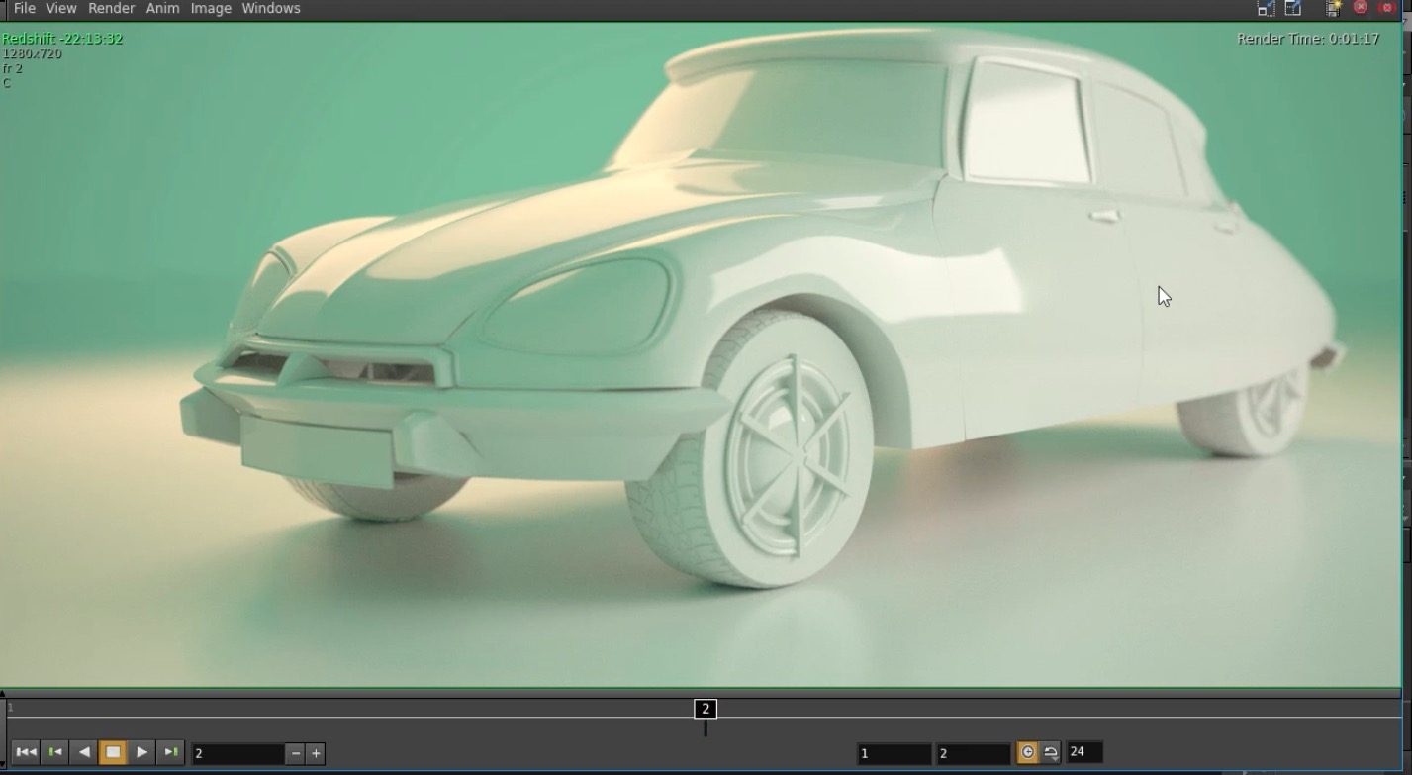The image size is (1412, 775).
Task: Jump to the first frame of the sequence
Action: [x=27, y=753]
